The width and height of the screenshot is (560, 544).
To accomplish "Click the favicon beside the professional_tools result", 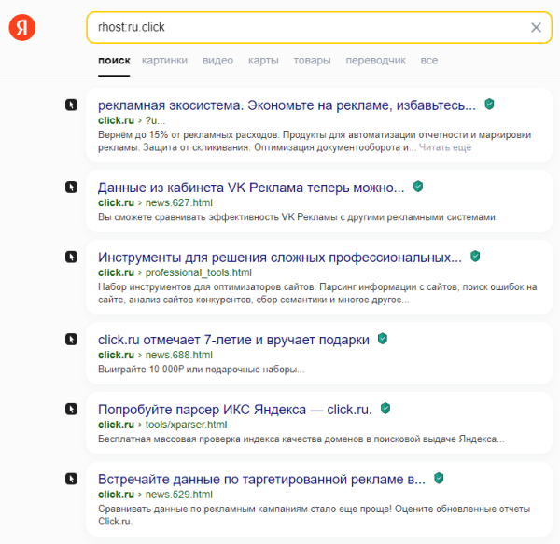I will click(x=71, y=257).
